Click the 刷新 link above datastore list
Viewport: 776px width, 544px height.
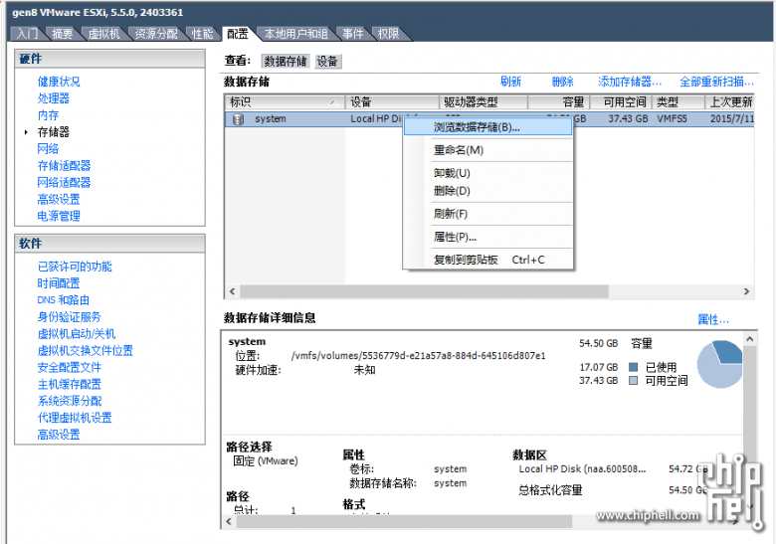(510, 82)
